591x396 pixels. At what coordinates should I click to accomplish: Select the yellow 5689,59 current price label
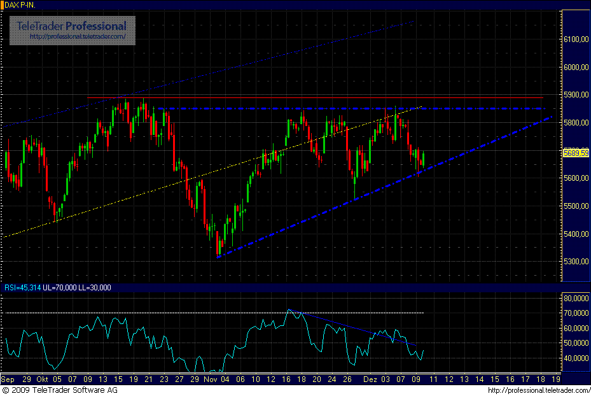pyautogui.click(x=576, y=153)
